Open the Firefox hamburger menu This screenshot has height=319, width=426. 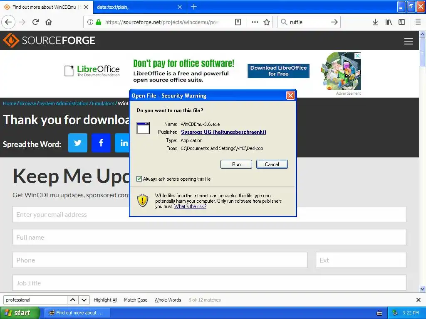(418, 22)
